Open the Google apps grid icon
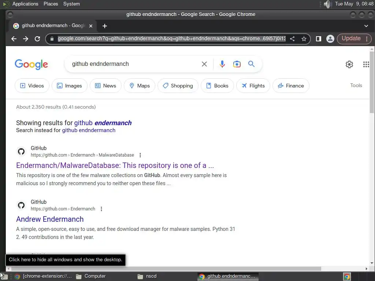 [x=366, y=64]
